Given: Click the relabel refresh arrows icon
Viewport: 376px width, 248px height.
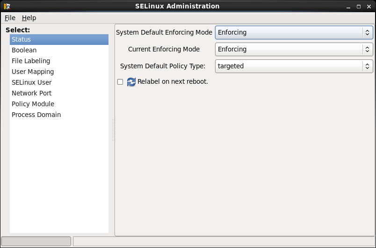Looking at the screenshot, I should click(x=131, y=82).
